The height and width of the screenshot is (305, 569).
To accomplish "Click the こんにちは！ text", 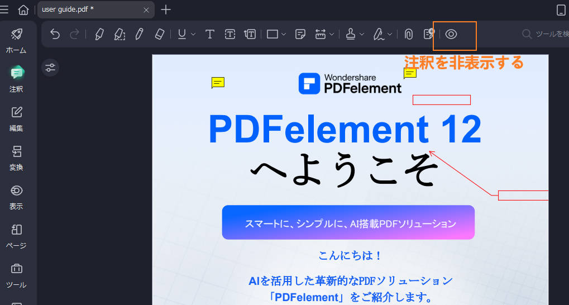I will coord(350,256).
